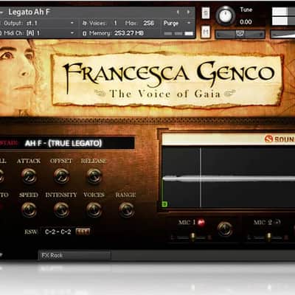The width and height of the screenshot is (295, 295).
Task: Toggle the MIC 2 power button
Action: [277, 222]
